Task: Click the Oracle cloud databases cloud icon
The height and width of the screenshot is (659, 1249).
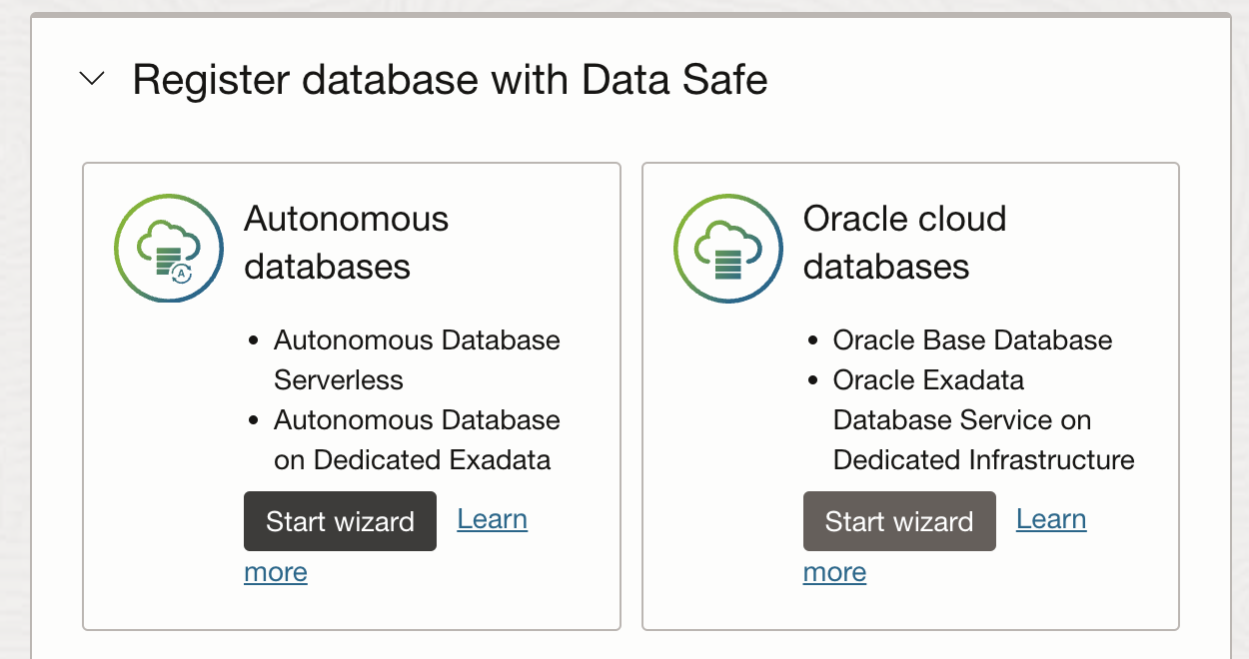Action: pyautogui.click(x=728, y=248)
